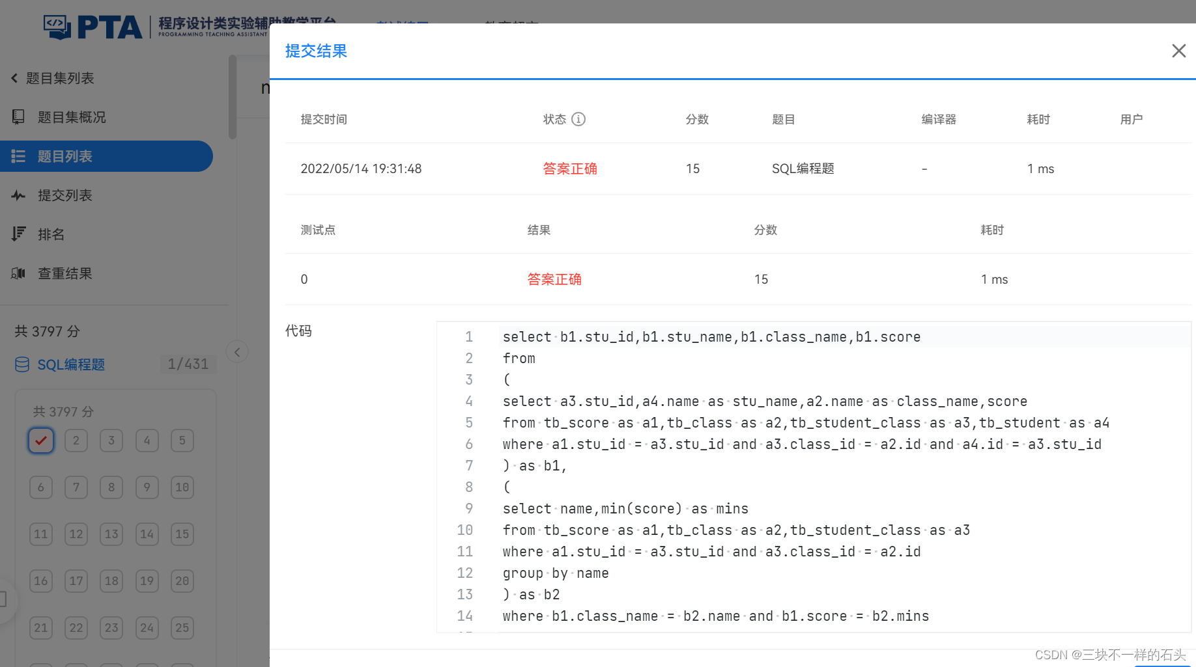Toggle the checkmark on problem 1
The width and height of the screenshot is (1196, 667).
point(40,441)
